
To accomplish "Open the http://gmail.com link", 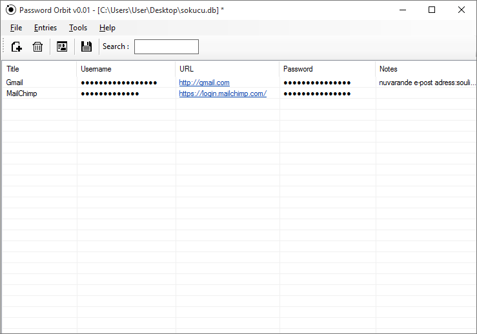I will [204, 83].
